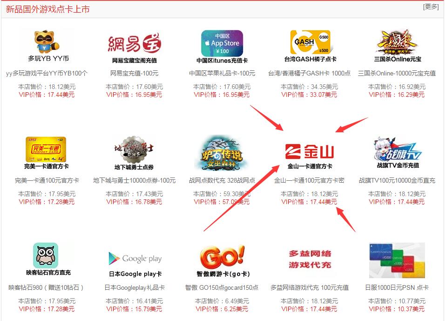Viewport: 445px width, 321px height.
Task: Open the 完美一卡通 yellow card image
Action: point(46,153)
